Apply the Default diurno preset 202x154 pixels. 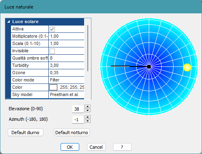[26, 133]
